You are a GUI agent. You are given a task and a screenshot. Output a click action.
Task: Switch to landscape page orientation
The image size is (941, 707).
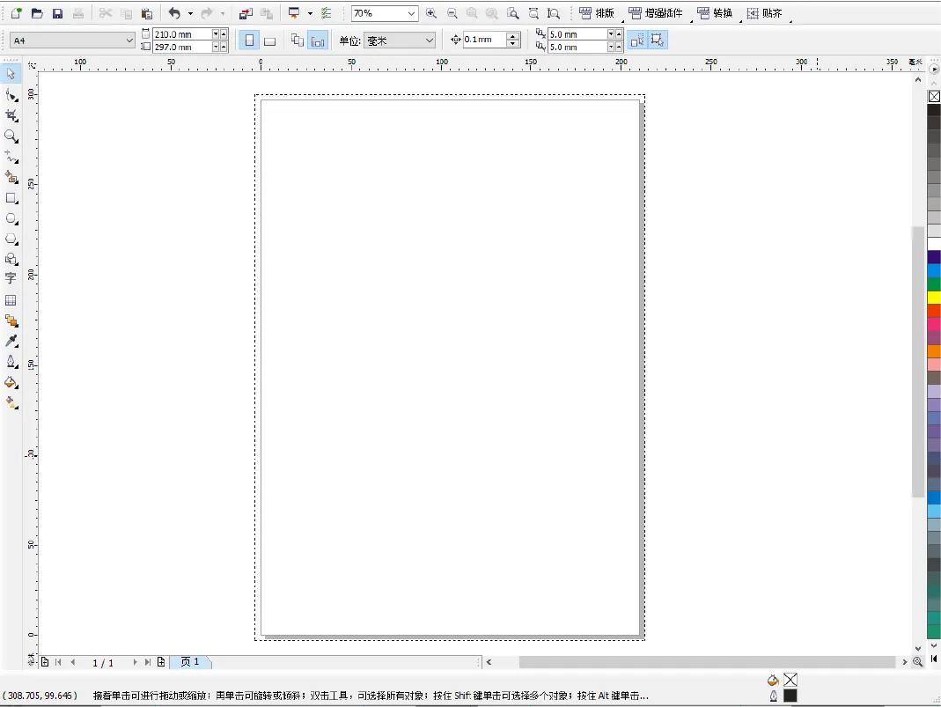coord(270,41)
